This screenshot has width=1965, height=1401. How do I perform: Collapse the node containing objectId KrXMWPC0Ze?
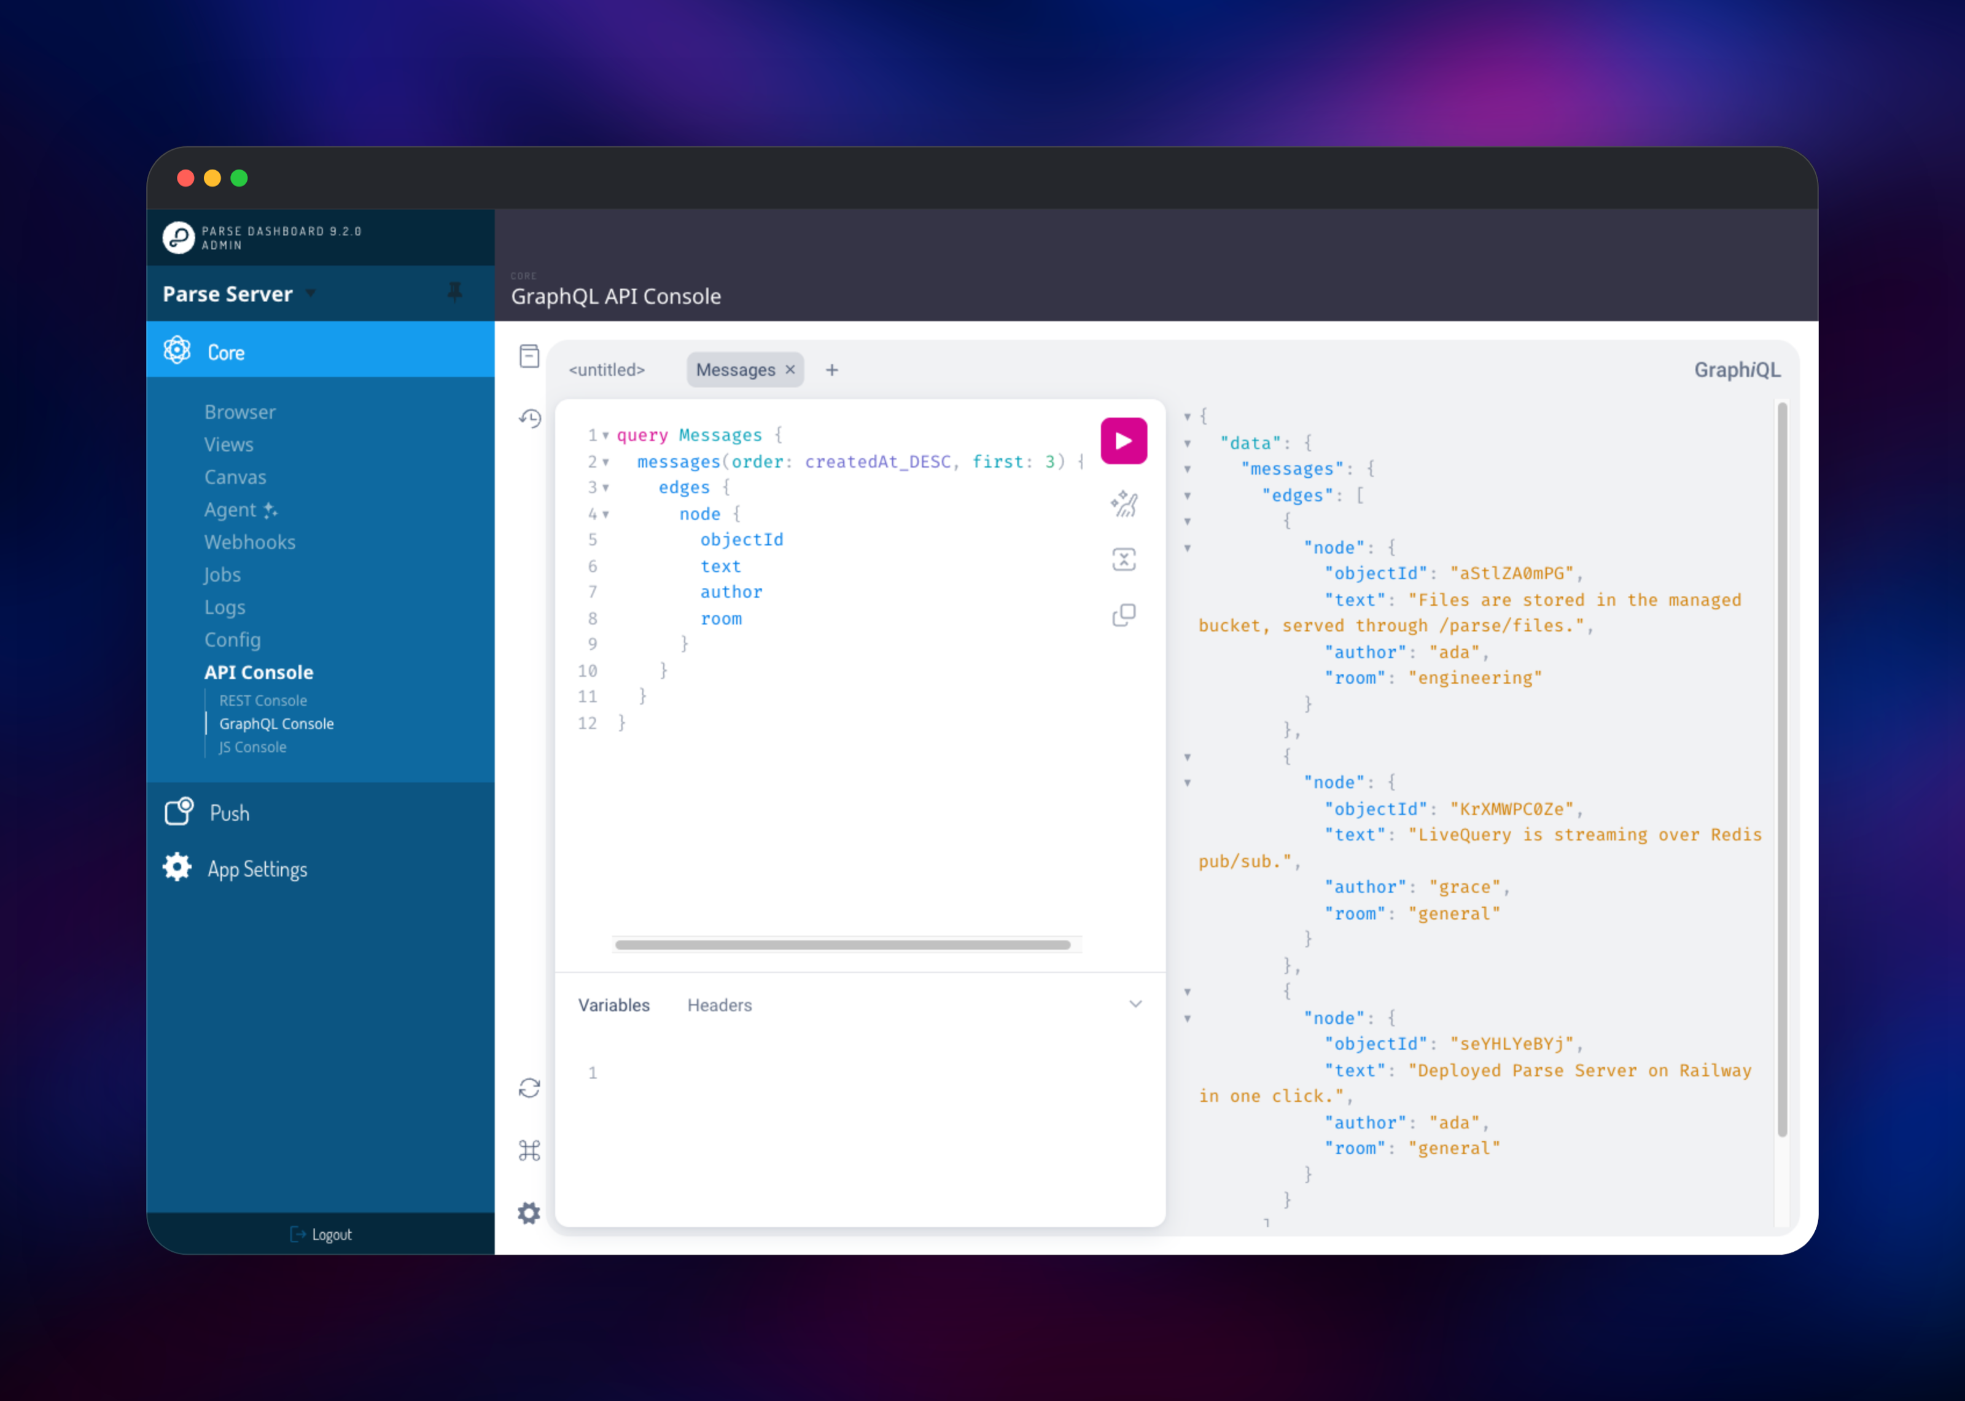(1187, 783)
